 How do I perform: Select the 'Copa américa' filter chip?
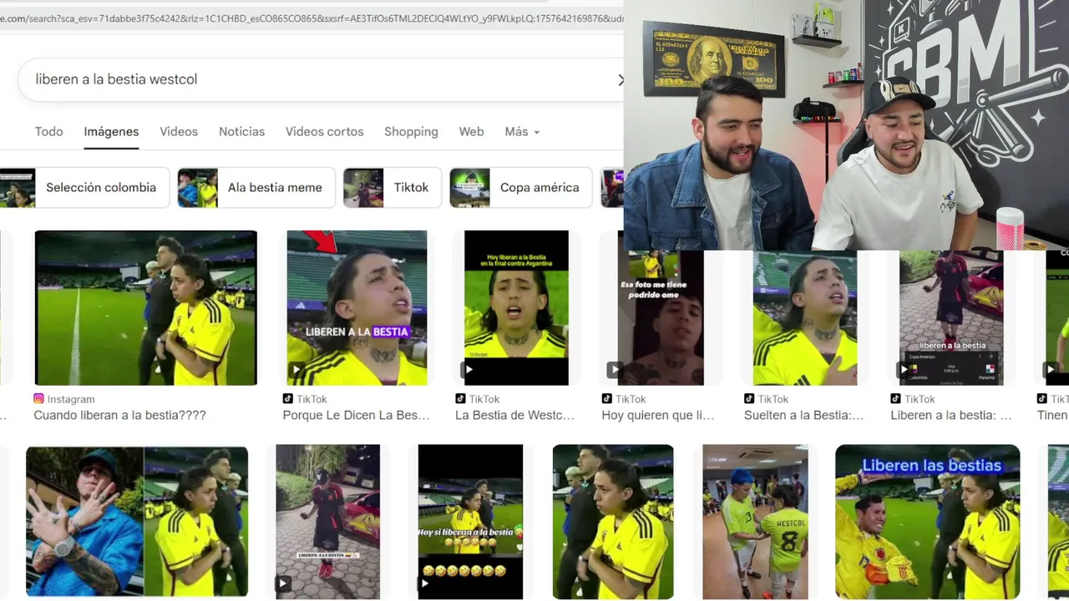click(x=520, y=188)
